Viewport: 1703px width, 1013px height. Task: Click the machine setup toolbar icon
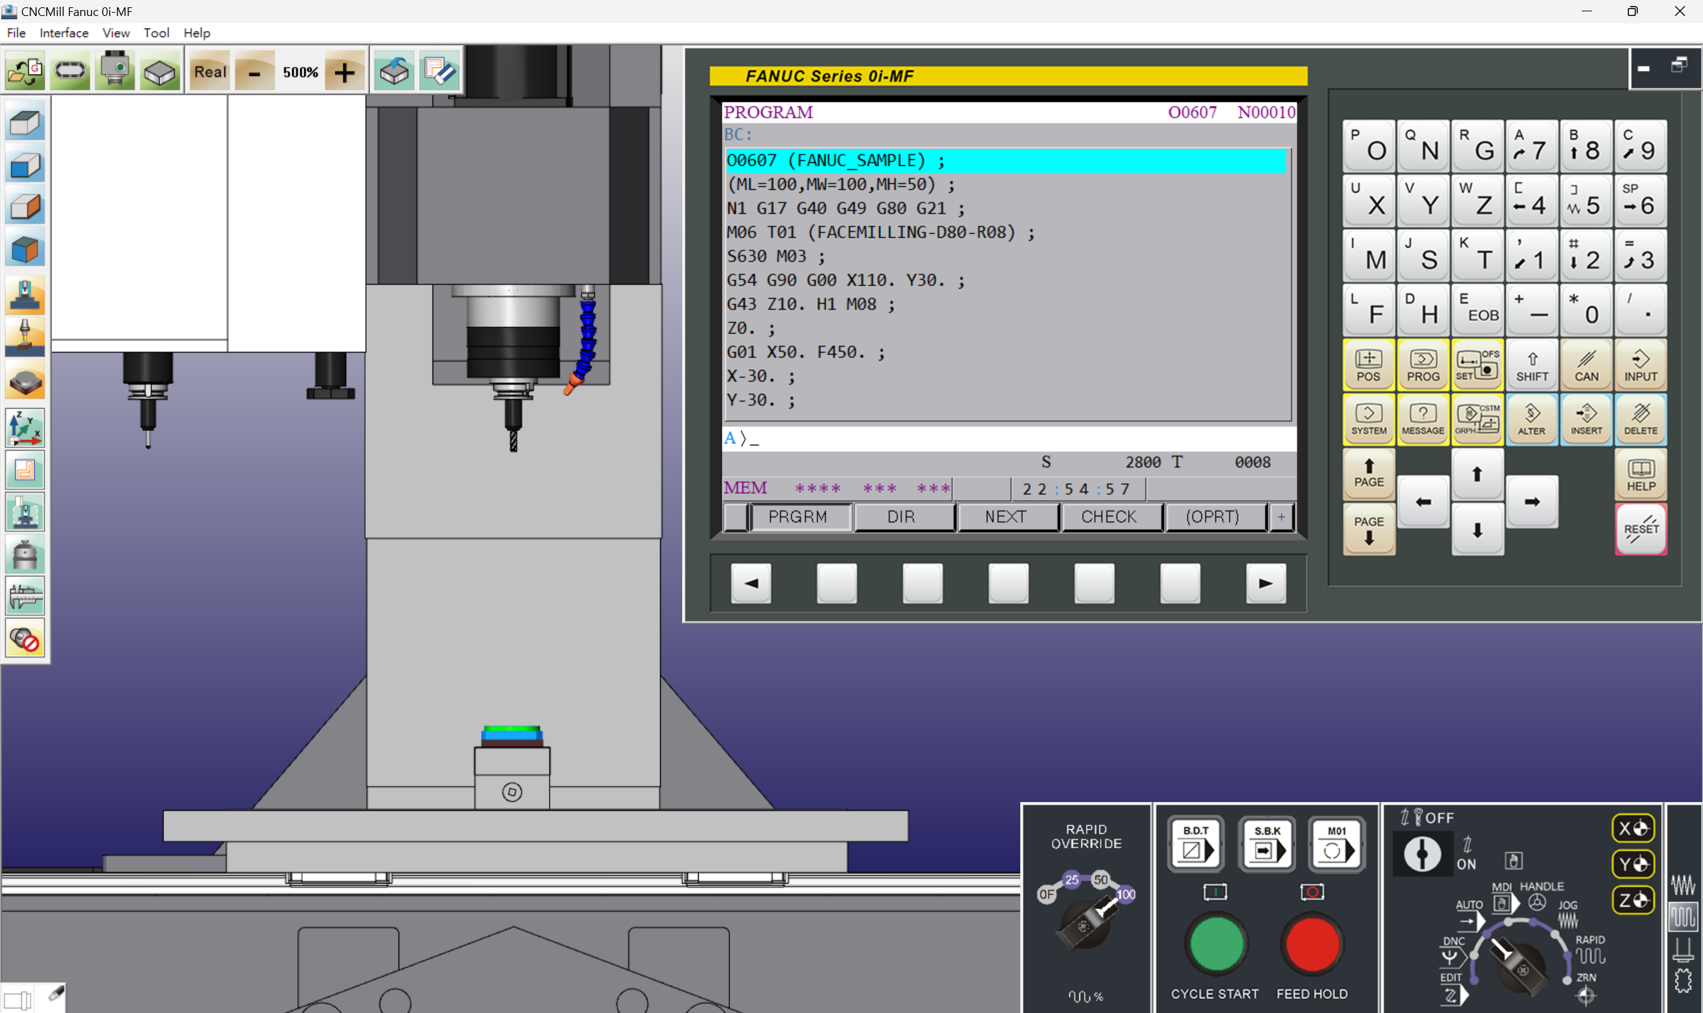(x=114, y=72)
